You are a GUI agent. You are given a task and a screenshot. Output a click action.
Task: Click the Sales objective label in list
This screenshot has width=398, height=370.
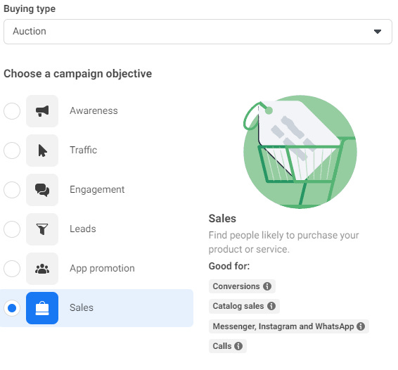(82, 307)
